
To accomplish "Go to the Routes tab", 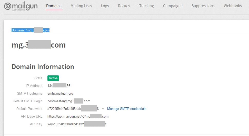I will (x=124, y=6).
